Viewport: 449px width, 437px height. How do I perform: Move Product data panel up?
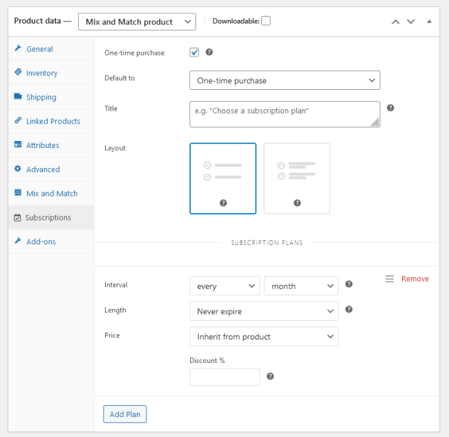click(x=395, y=21)
